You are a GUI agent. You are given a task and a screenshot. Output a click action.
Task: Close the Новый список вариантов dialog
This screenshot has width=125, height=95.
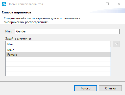(x=119, y=4)
